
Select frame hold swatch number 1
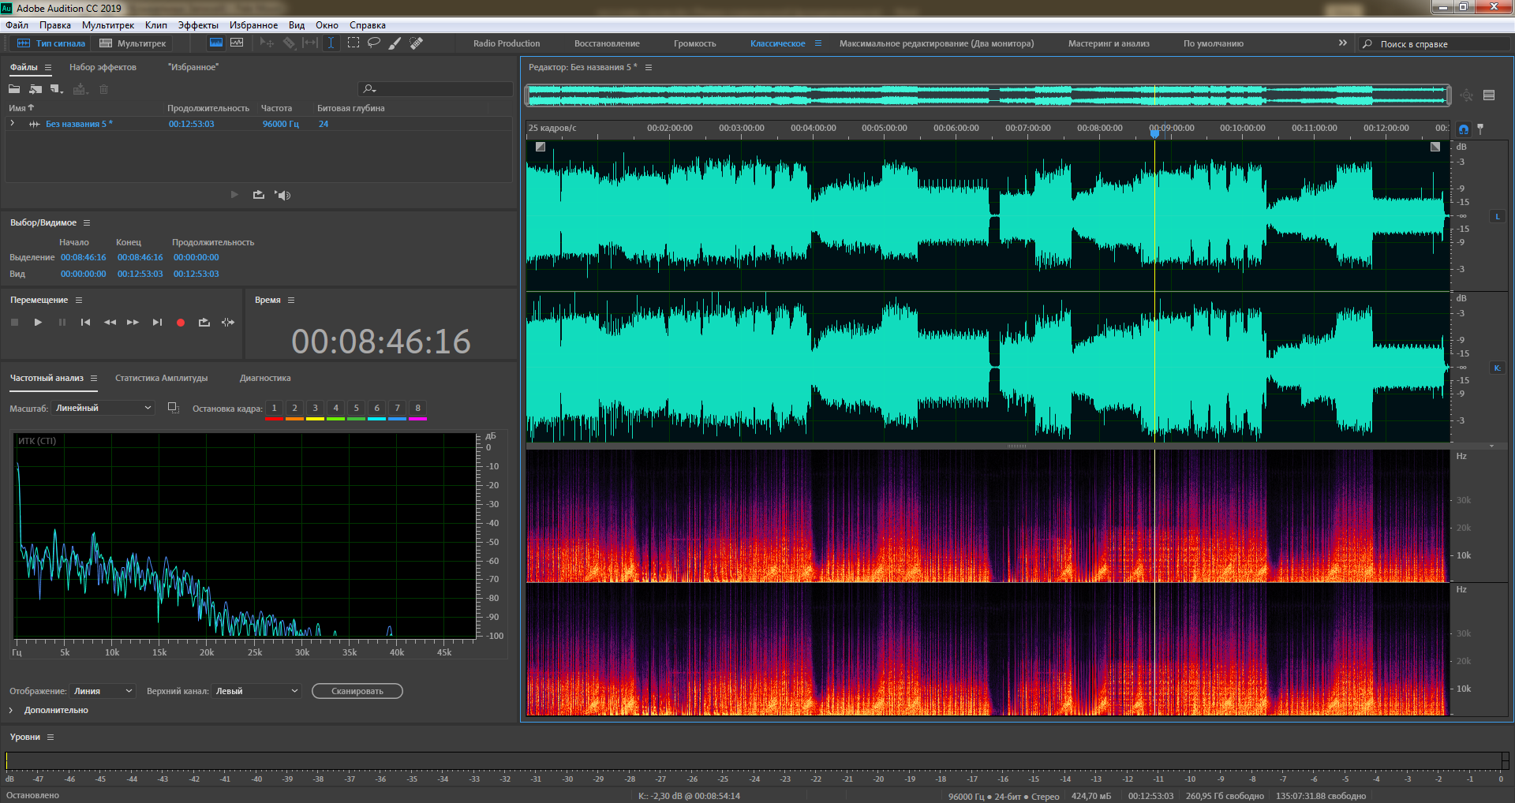coord(274,409)
